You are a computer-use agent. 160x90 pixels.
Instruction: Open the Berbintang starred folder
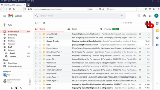13,35
